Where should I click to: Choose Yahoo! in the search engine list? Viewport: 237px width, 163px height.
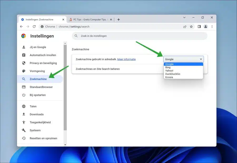[183, 71]
